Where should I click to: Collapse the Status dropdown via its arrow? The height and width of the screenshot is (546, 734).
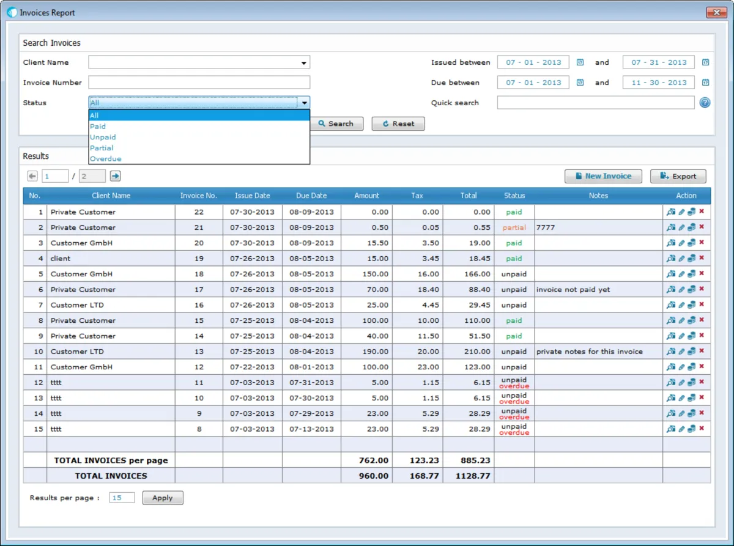(304, 103)
